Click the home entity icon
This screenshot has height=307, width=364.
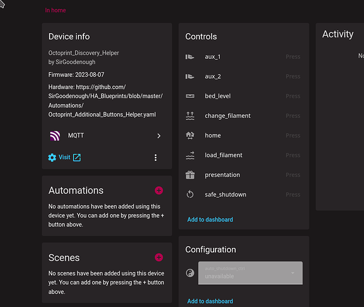tap(190, 135)
